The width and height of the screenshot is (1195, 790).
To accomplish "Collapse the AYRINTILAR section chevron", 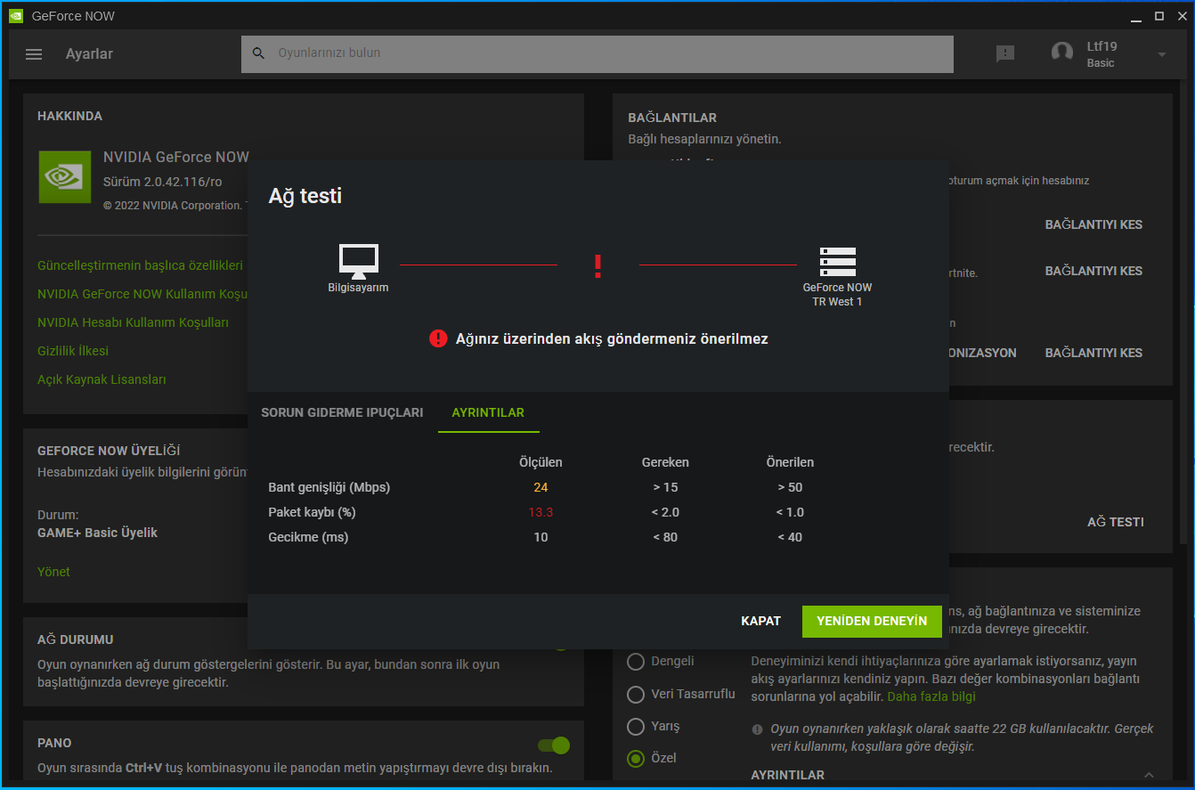I will [x=1149, y=775].
